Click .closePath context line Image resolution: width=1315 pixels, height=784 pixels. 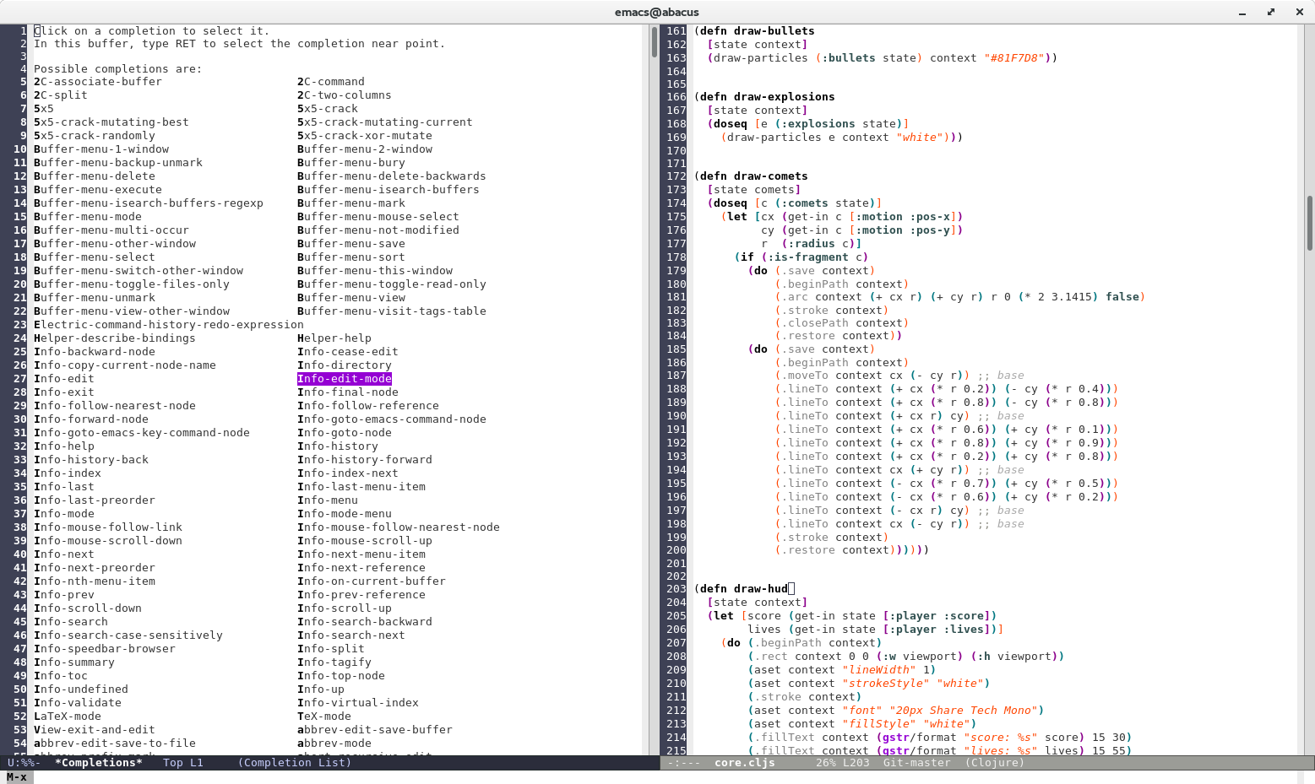point(842,323)
